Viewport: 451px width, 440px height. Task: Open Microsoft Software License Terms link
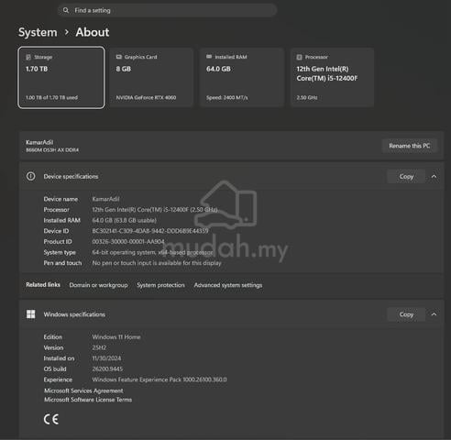tap(88, 400)
